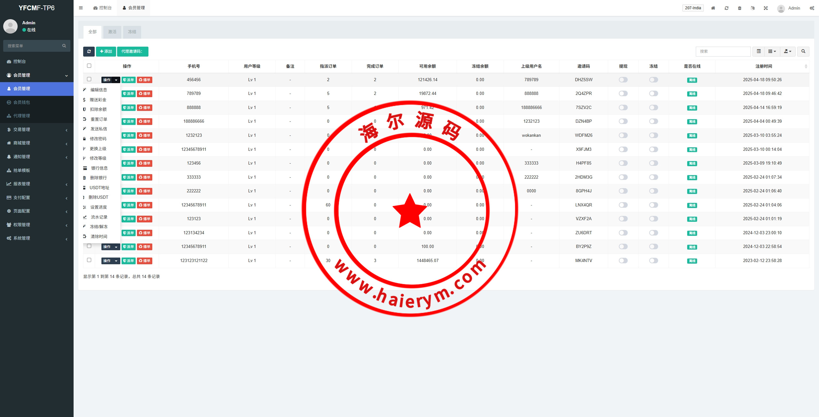
Task: Click the magnifier search button above the table
Action: 803,51
